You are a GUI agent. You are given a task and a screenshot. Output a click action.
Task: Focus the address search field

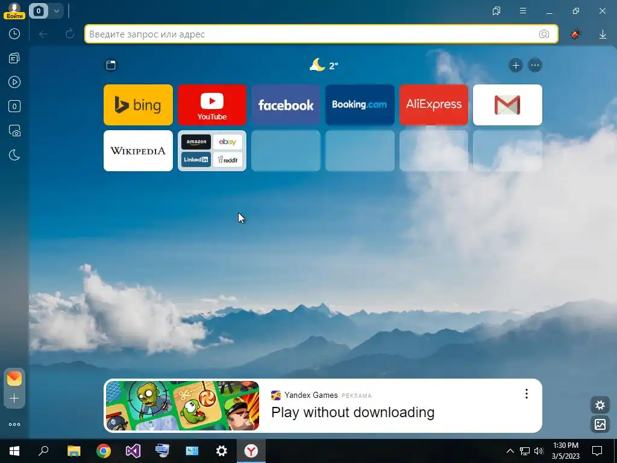pos(322,34)
